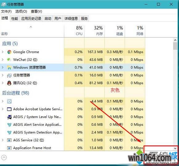The image size is (179, 166).
Task: Open the 选项(O) menu
Action: tap(21, 11)
